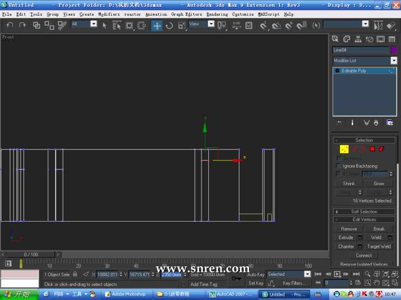Toggle Key Mode icon left of frame field

click(x=318, y=283)
